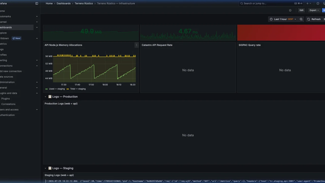This screenshot has height=183, width=325.
Task: Open Metrics under Drilldown
Action: point(3,44)
